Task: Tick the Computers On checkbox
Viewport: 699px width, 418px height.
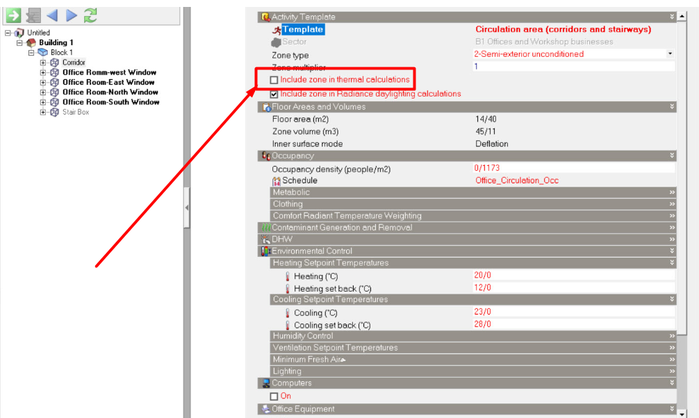Action: (274, 396)
